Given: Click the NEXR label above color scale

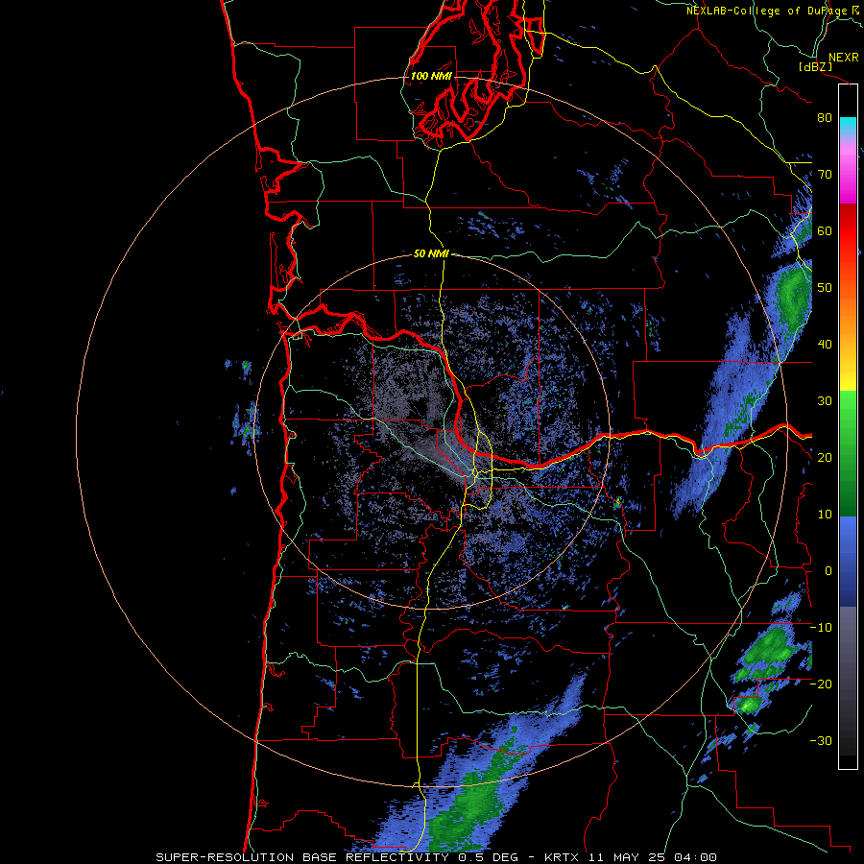Looking at the screenshot, I should [x=844, y=58].
